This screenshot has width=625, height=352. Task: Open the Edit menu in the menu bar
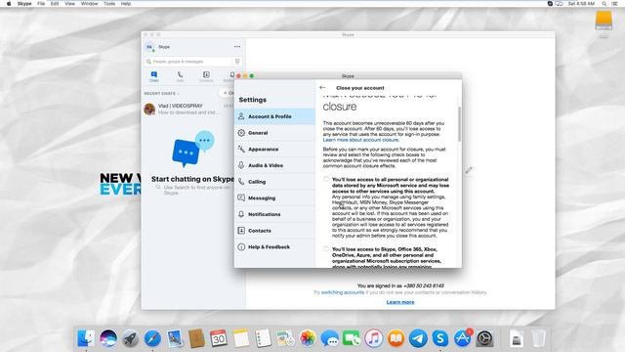pyautogui.click(x=55, y=4)
